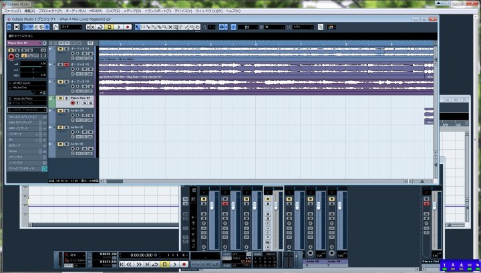
Task: Select the Zoom magnifier tool
Action: (165, 27)
